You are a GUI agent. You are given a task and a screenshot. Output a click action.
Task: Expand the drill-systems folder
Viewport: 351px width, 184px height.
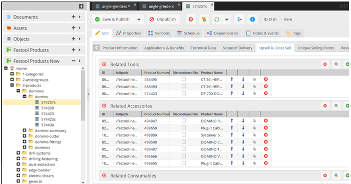pyautogui.click(x=19, y=152)
